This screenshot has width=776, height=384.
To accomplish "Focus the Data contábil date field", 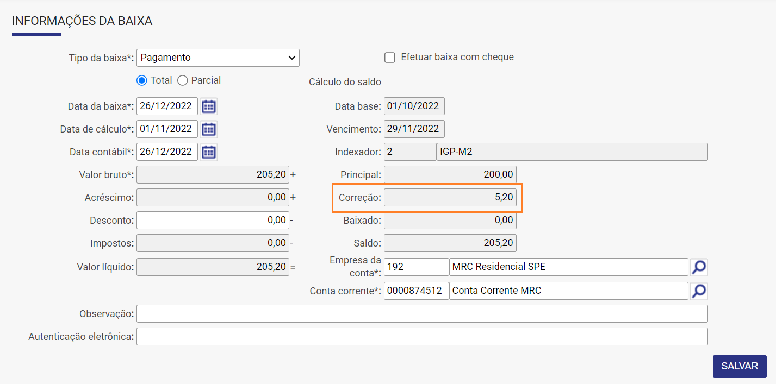I will click(x=167, y=152).
